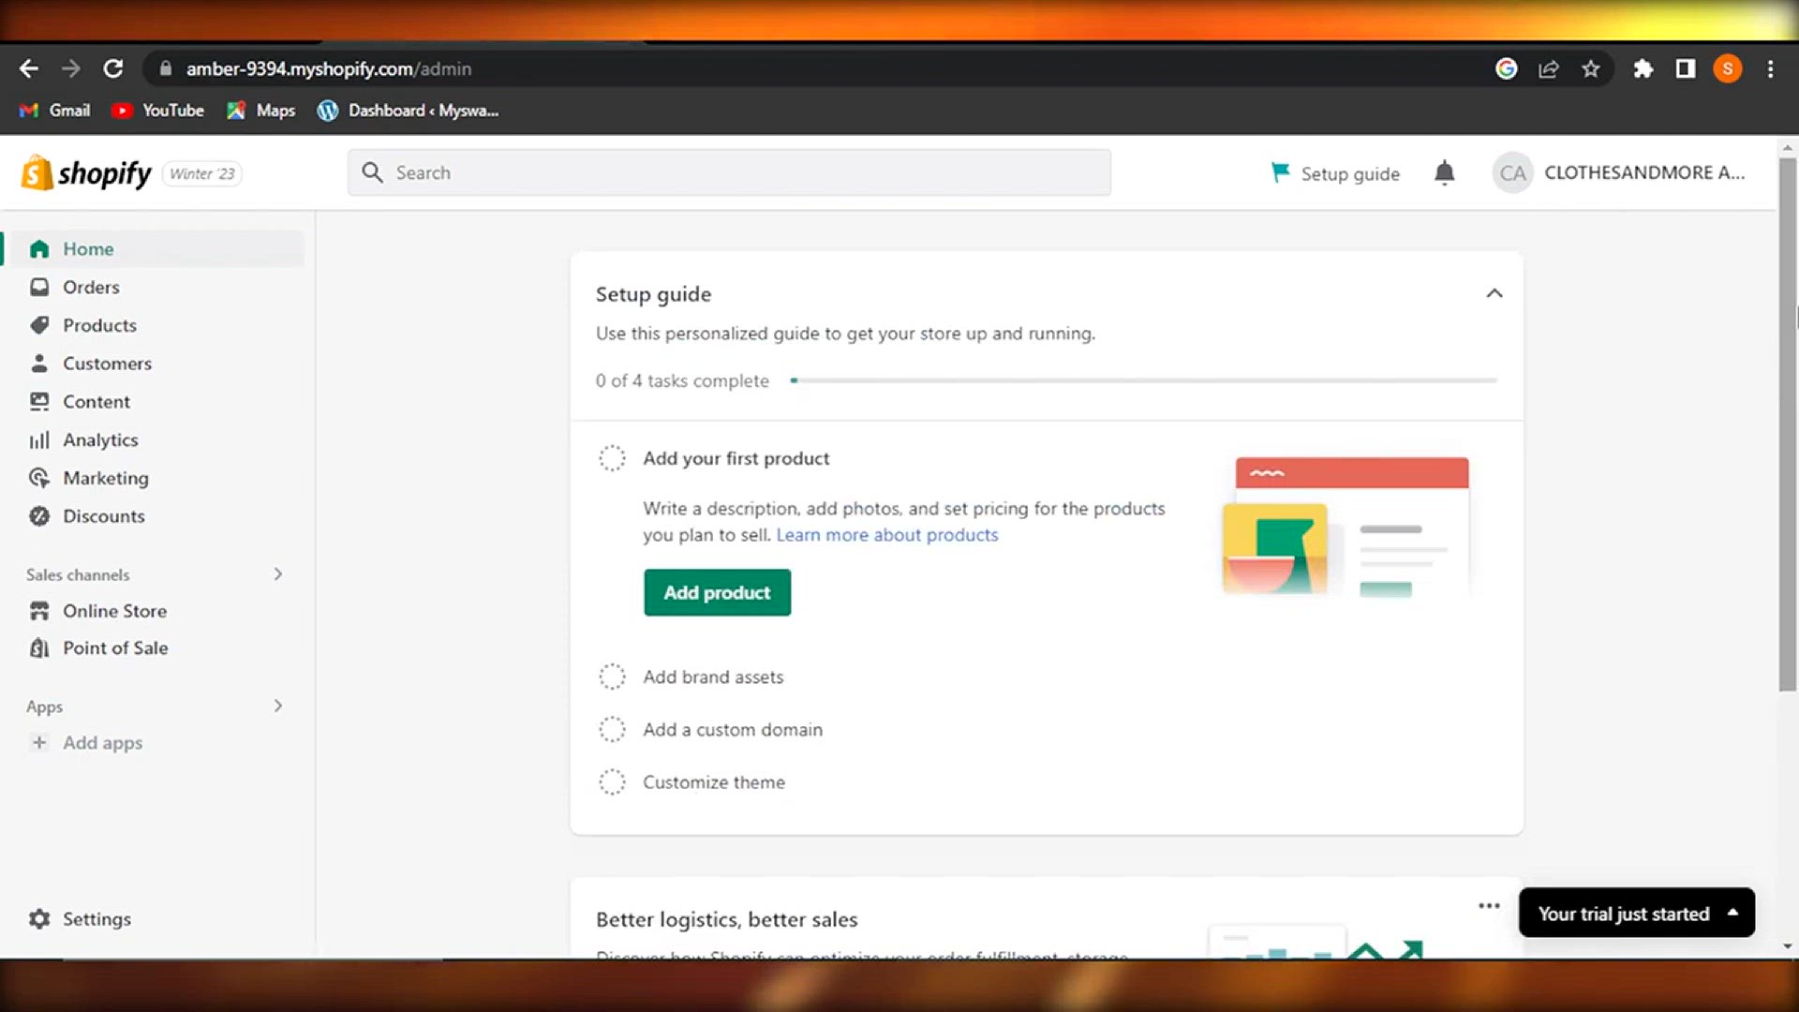Viewport: 1799px width, 1012px height.
Task: Select Home in sidebar
Action: click(155, 248)
